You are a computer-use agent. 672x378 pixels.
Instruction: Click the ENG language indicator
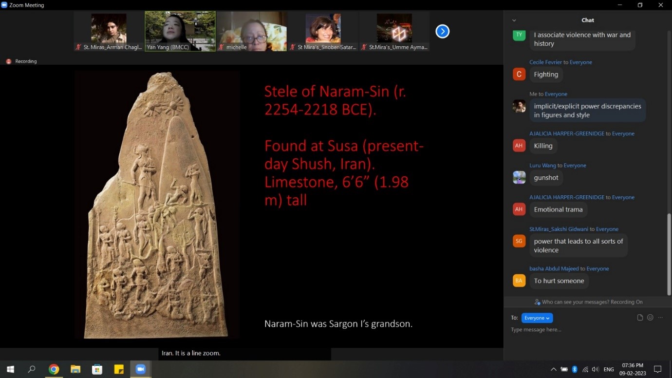click(x=608, y=369)
